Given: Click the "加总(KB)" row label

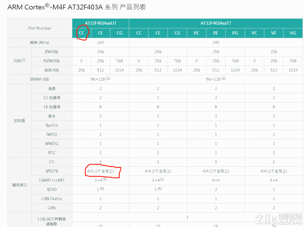Looking at the screenshot, I should [x=52, y=70].
